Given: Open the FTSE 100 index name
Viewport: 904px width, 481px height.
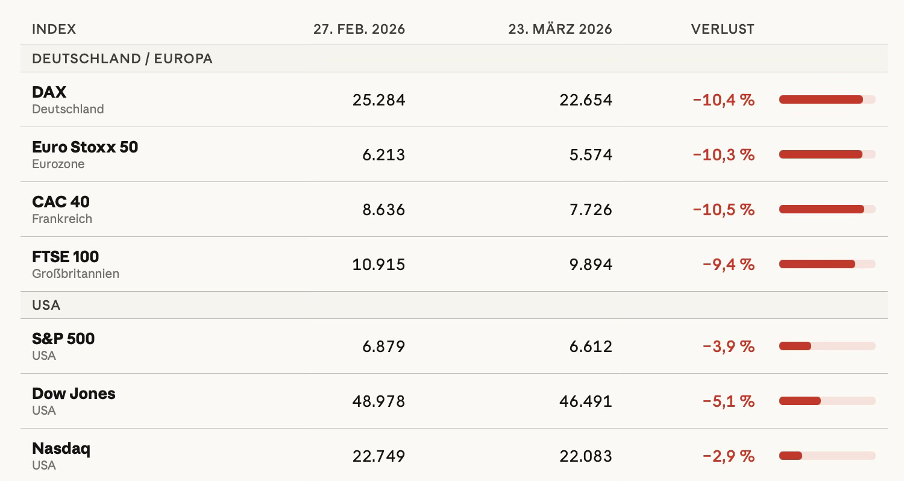Looking at the screenshot, I should 65,257.
